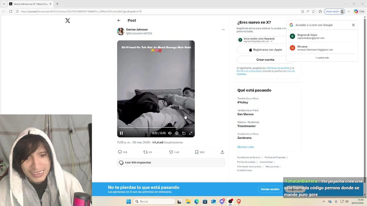This screenshot has width=367, height=206.
Task: Open replies via the 106 comment icon
Action: (x=122, y=152)
